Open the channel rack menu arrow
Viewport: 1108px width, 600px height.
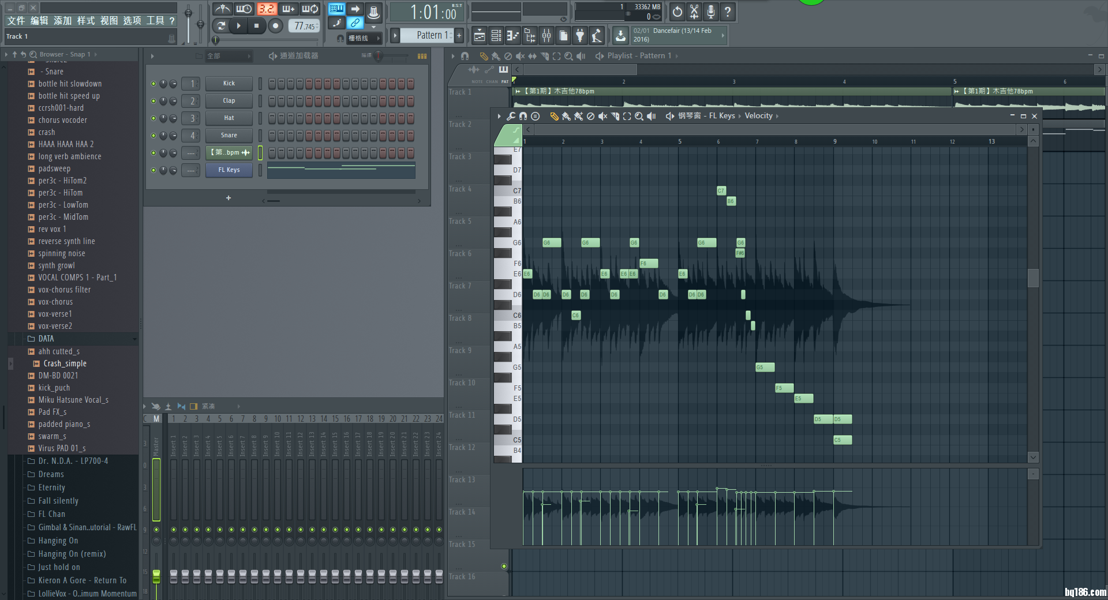click(x=152, y=56)
